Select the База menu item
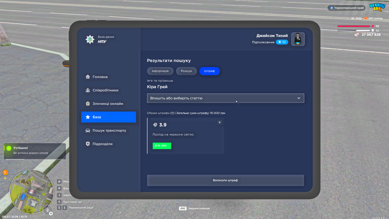Image resolution: width=389 pixels, height=219 pixels. (109, 117)
